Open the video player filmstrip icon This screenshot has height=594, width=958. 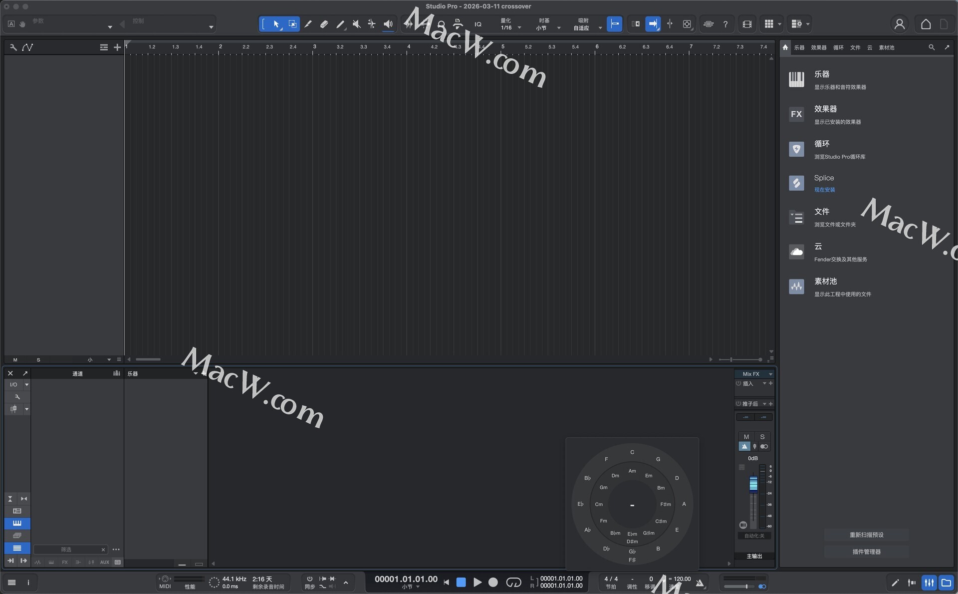(x=747, y=24)
